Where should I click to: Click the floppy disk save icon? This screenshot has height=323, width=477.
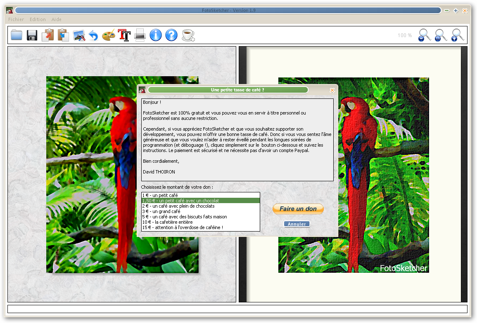pyautogui.click(x=32, y=35)
